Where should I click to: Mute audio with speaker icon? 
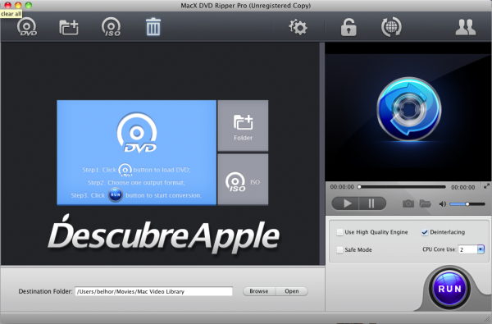click(x=443, y=204)
